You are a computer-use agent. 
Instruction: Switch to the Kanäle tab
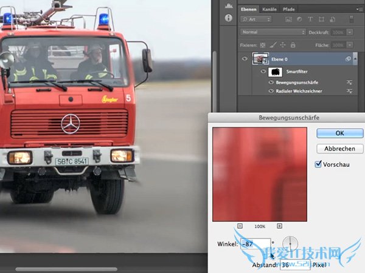269,9
